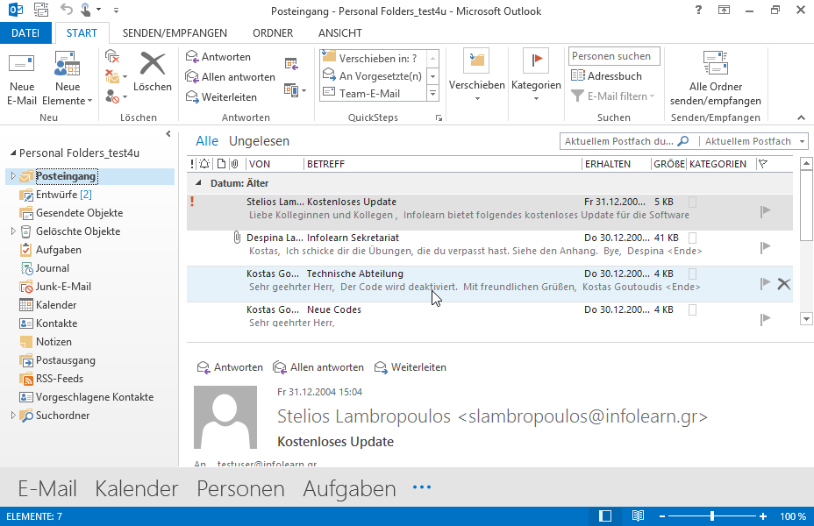This screenshot has height=526, width=814.
Task: Toggle category box for Technische Abteilung
Action: point(692,274)
